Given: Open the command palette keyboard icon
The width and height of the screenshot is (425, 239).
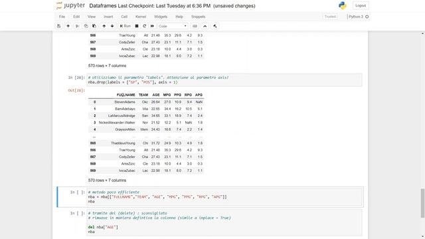Looking at the screenshot, I should pyautogui.click(x=195, y=26).
